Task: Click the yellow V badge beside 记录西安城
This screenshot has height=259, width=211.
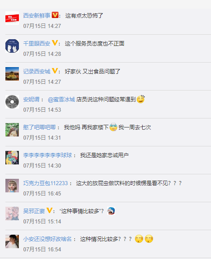Action: 55,71
